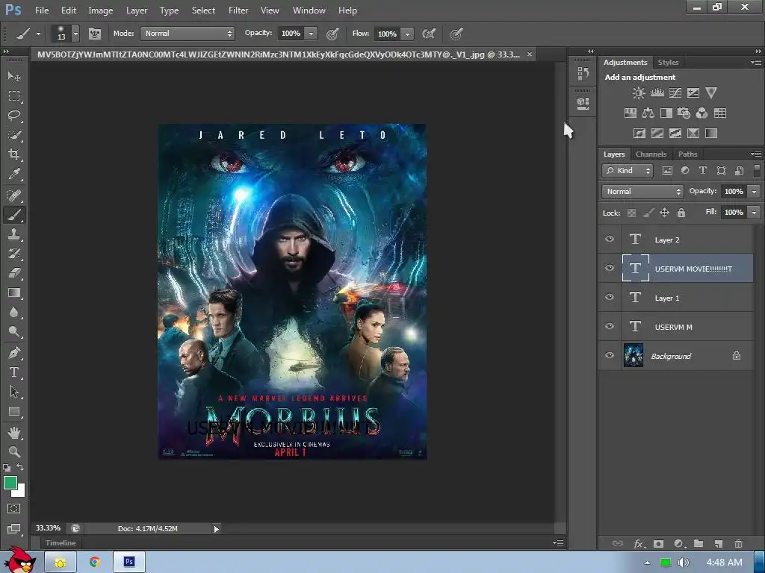The width and height of the screenshot is (765, 573).
Task: Switch to the Paths tab
Action: point(687,154)
